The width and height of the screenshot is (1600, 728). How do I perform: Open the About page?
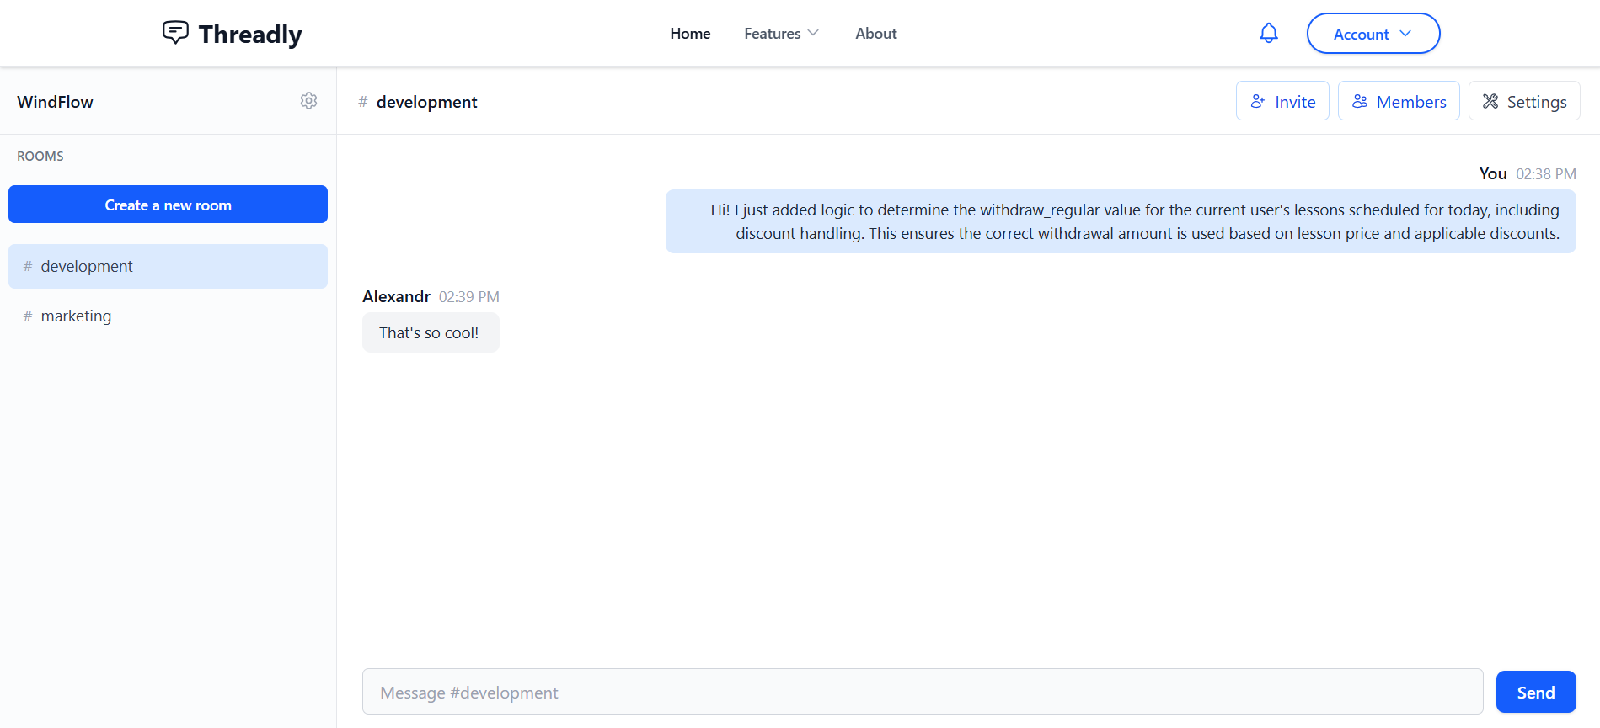tap(875, 34)
